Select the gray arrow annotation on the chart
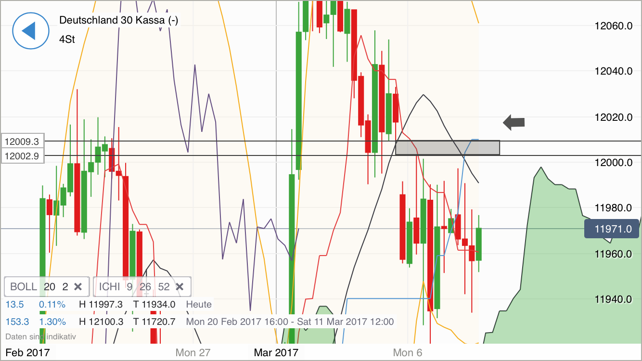Image resolution: width=642 pixels, height=361 pixels. click(514, 123)
